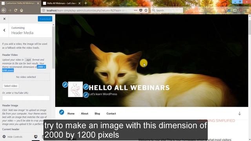The height and width of the screenshot is (141, 251).
Task: Click the Header Image heading
Action: tap(10, 105)
